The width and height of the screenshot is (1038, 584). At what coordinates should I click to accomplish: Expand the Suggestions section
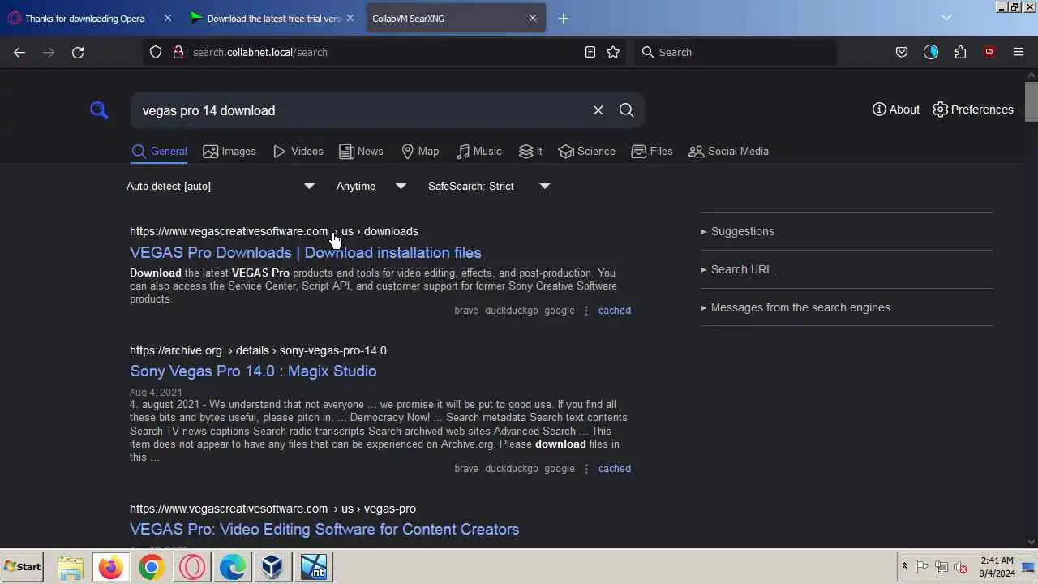846,231
